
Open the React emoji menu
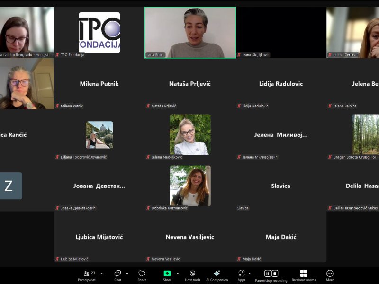[x=142, y=274]
